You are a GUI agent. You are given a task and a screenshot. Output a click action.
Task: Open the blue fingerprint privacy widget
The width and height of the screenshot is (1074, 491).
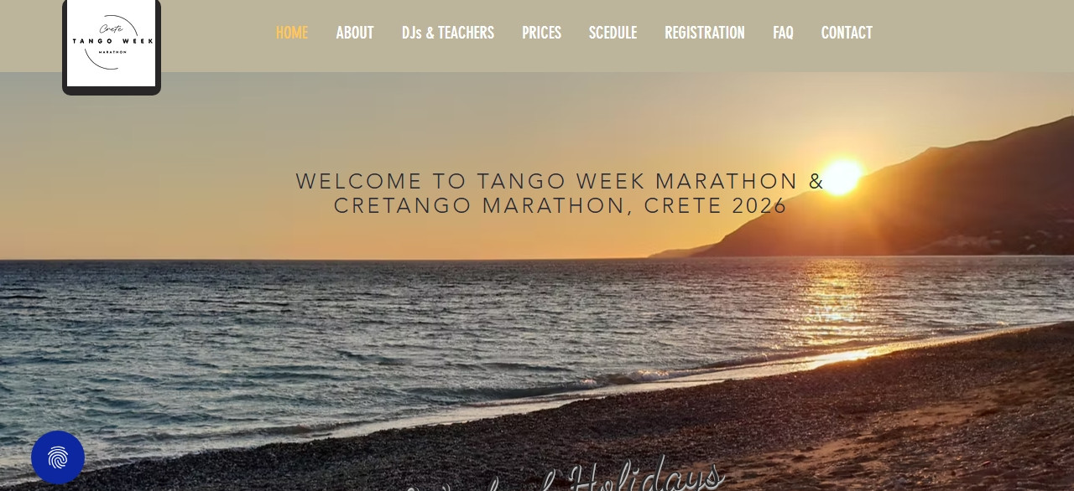click(58, 457)
